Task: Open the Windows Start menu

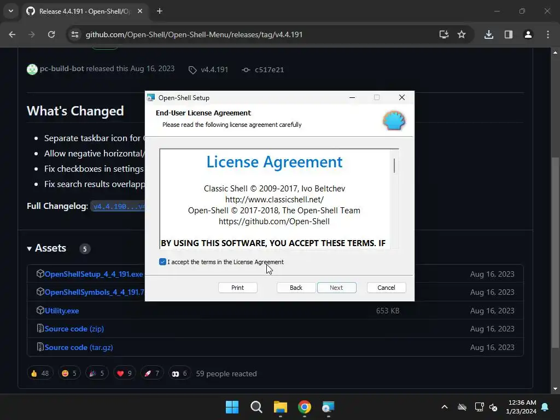Action: tap(232, 407)
